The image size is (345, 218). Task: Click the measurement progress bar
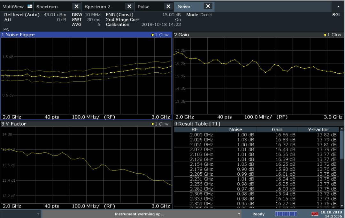point(286,214)
